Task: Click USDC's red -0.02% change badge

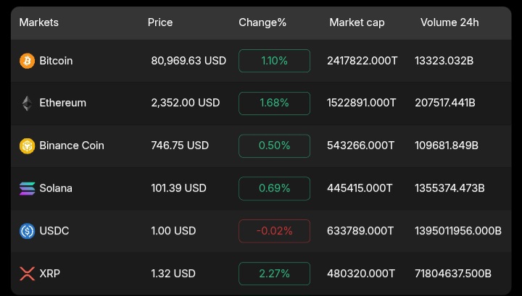Action: [x=274, y=231]
